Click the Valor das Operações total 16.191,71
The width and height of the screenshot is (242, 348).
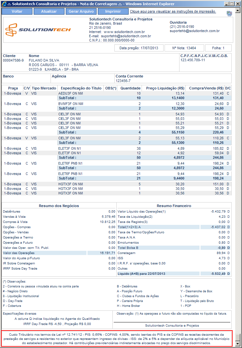pyautogui.click(x=108, y=253)
